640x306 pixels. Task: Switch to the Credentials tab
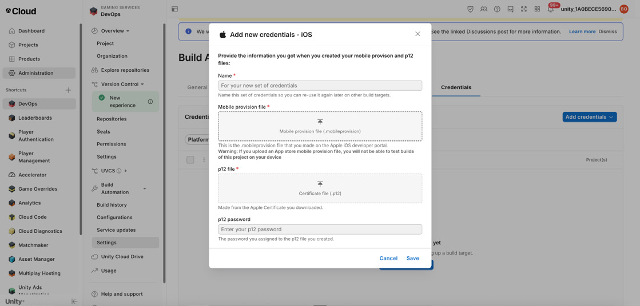click(x=456, y=87)
